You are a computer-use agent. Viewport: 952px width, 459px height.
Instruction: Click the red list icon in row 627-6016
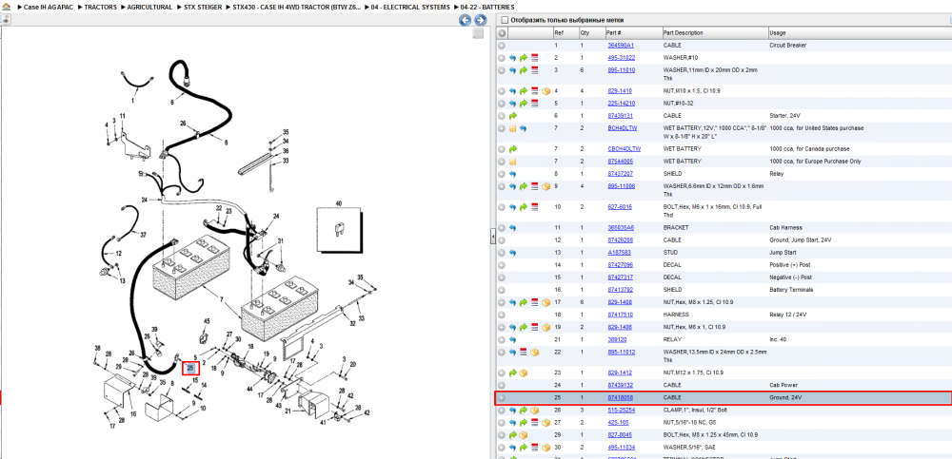(535, 207)
